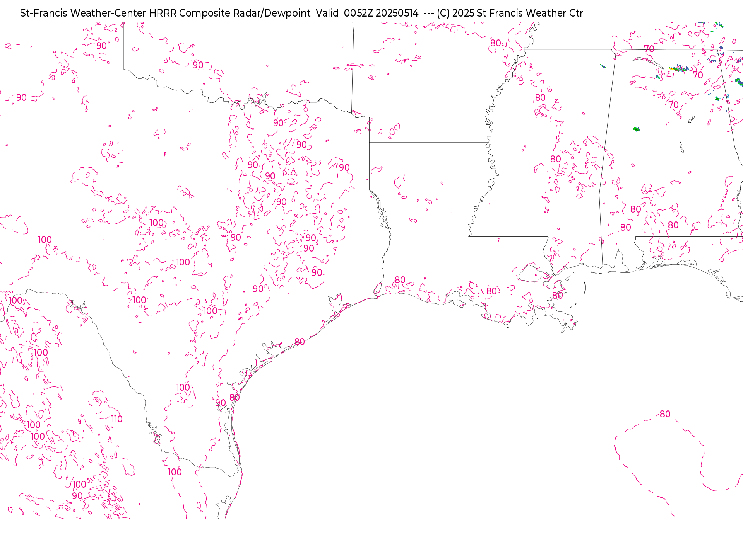Click the "(C) 2025 St Francis Weather Ctr" copyright

tap(510, 13)
